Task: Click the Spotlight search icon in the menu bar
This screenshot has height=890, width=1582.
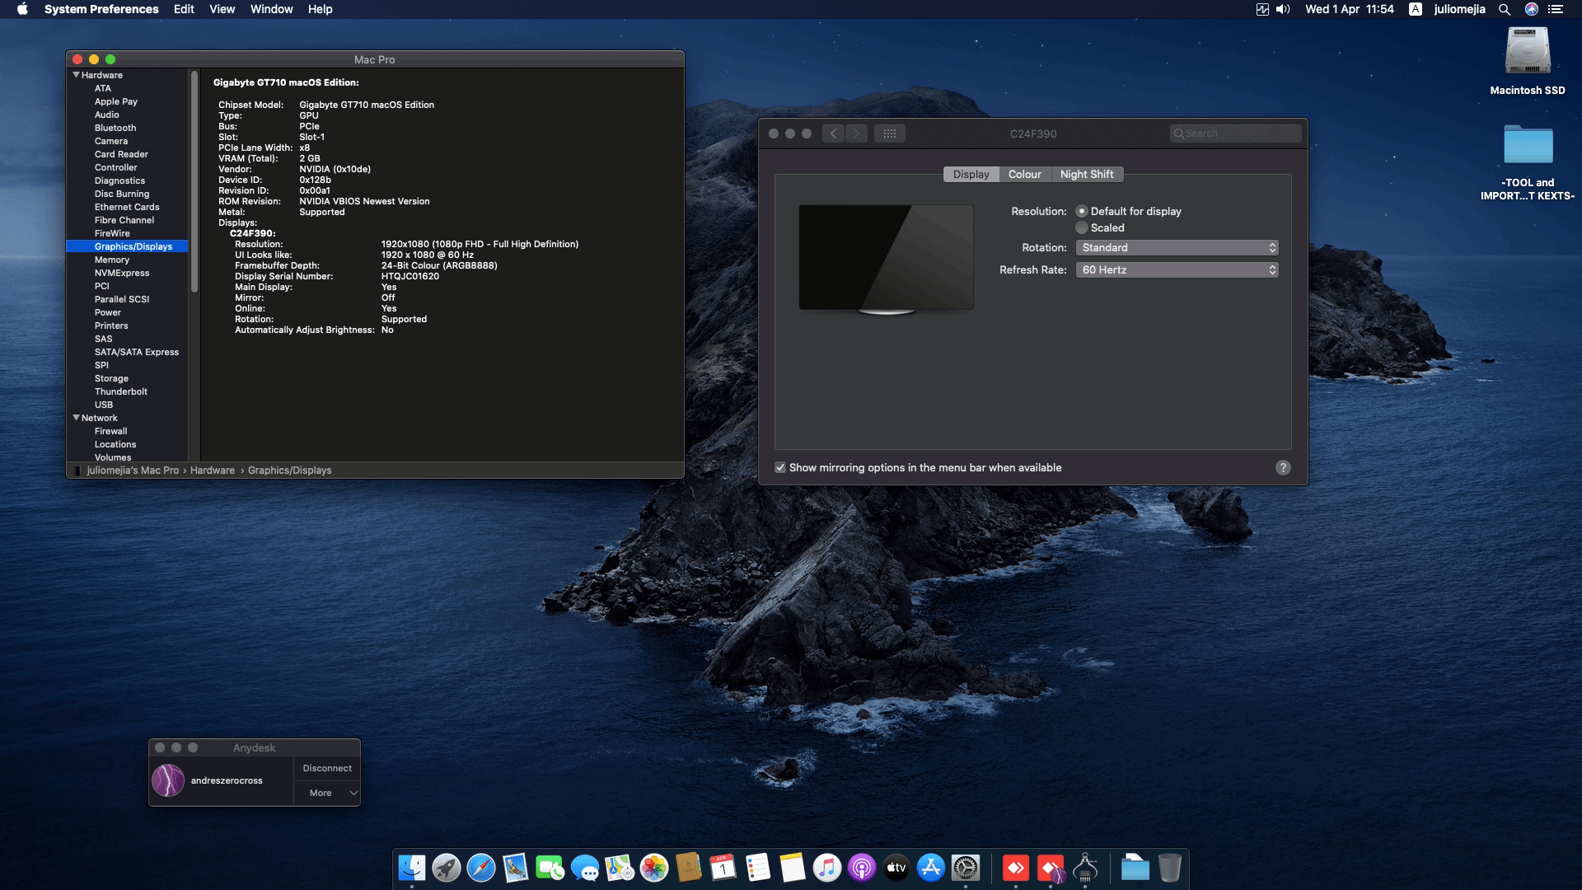Action: click(1505, 9)
